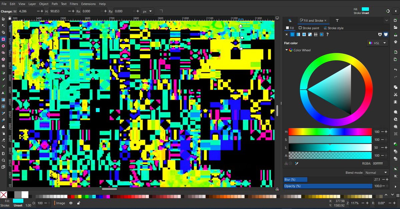
Task: Open the Filters menu
Action: point(74,4)
